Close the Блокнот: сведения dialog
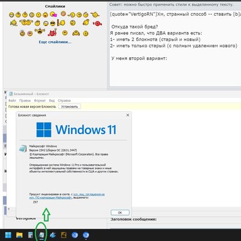 click(x=128, y=115)
